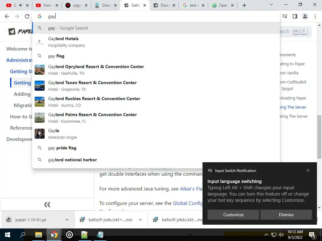Select 'gaylord national harbor' suggestion
322x241 pixels.
click(x=156, y=160)
